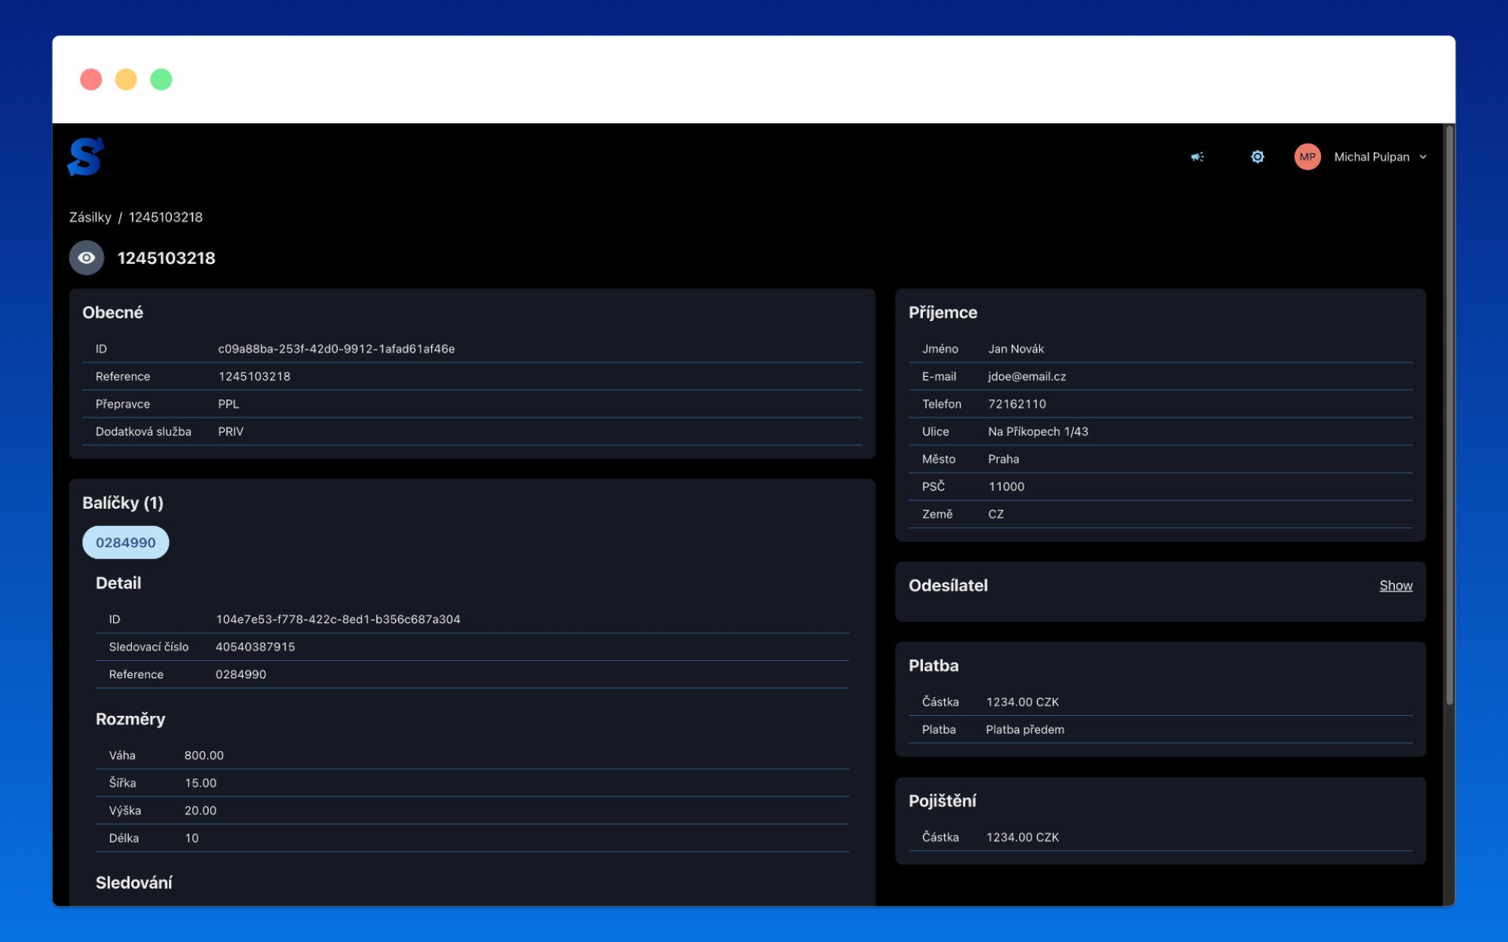Click the yellow minimize window dot
This screenshot has height=942, width=1508.
click(126, 79)
